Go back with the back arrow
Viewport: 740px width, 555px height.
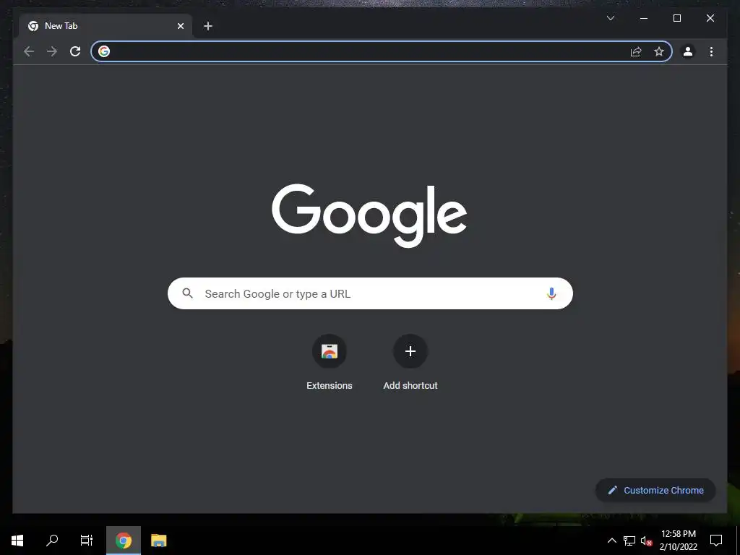pos(29,51)
